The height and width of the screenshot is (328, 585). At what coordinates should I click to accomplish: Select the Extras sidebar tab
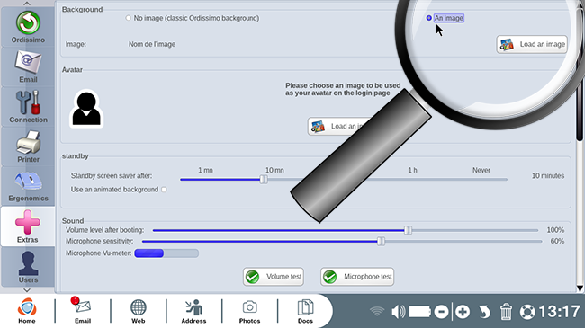(28, 226)
